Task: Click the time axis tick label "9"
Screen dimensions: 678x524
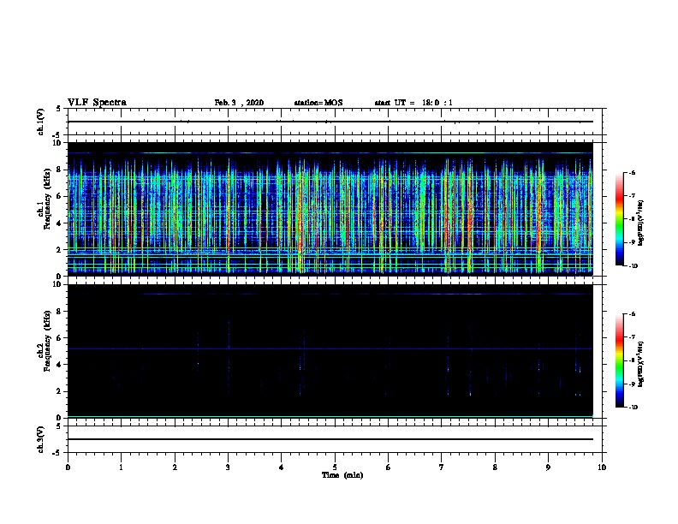Action: pos(548,467)
